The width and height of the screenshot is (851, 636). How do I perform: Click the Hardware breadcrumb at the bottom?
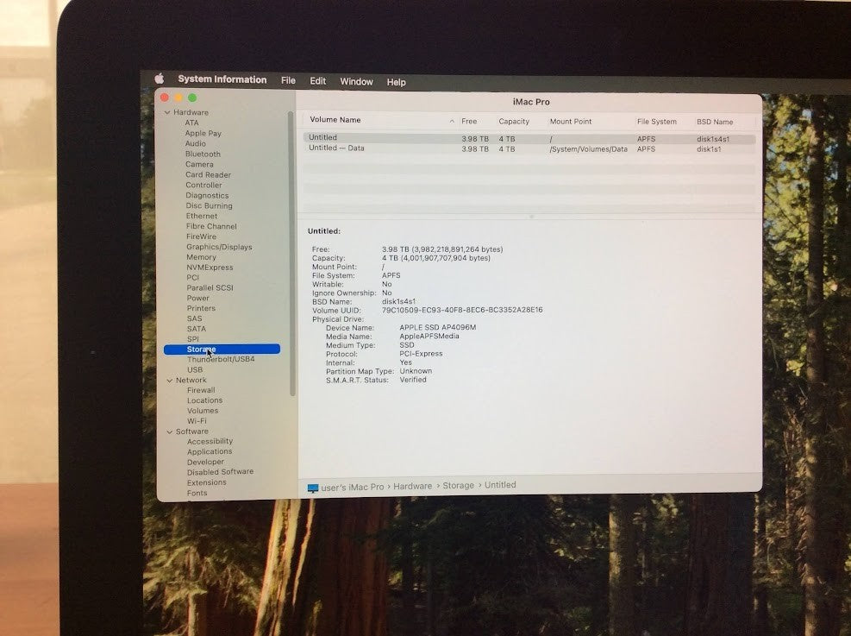pyautogui.click(x=412, y=485)
